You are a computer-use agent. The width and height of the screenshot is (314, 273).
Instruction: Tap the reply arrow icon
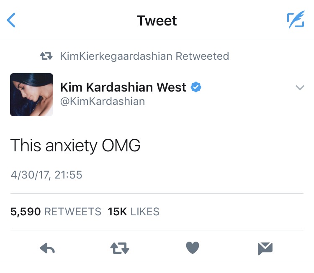tap(47, 248)
